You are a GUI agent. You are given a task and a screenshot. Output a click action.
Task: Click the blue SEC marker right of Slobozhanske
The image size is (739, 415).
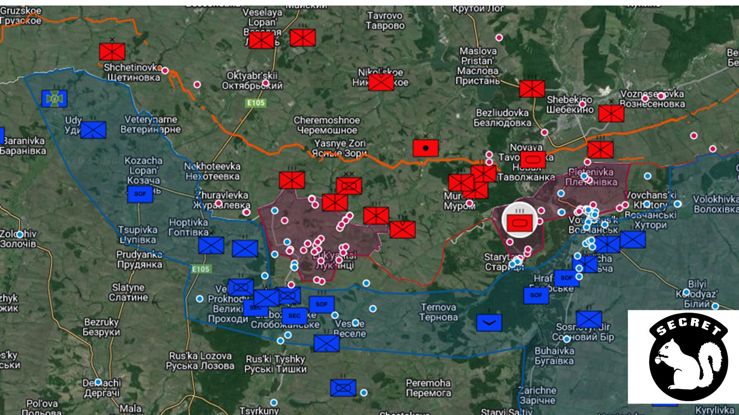295,316
